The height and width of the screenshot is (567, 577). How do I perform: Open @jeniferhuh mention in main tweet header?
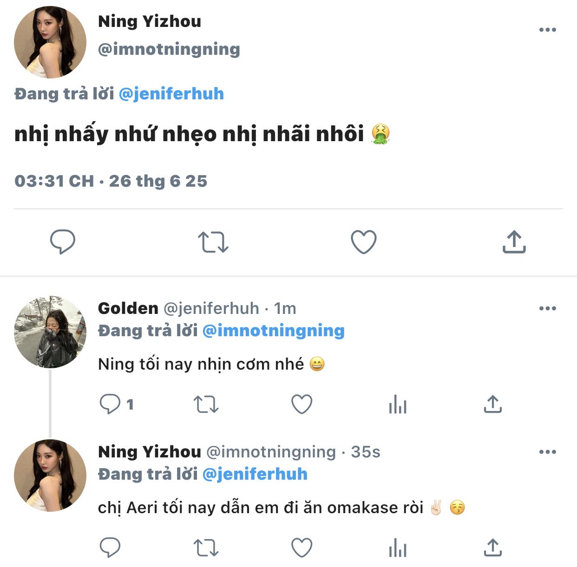coord(171,94)
